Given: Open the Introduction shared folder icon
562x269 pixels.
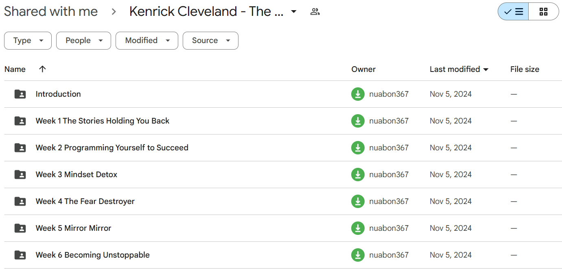Looking at the screenshot, I should (20, 94).
